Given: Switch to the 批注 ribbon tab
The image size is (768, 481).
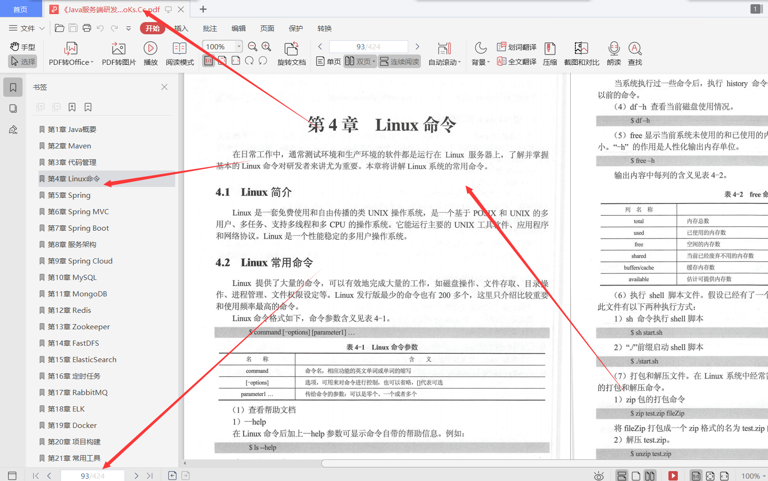Looking at the screenshot, I should pos(209,28).
